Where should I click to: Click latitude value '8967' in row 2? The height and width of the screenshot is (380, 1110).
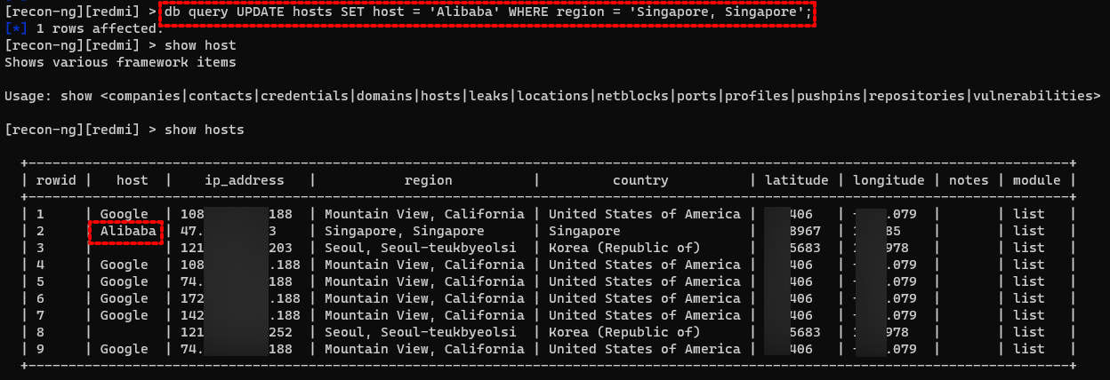tap(805, 231)
